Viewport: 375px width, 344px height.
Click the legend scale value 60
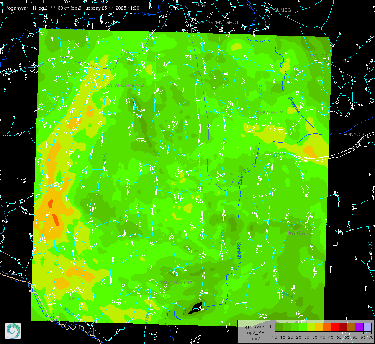[x=355, y=337]
